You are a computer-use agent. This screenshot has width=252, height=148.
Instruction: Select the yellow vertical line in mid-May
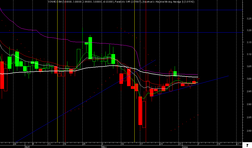pyautogui.click(x=135, y=71)
